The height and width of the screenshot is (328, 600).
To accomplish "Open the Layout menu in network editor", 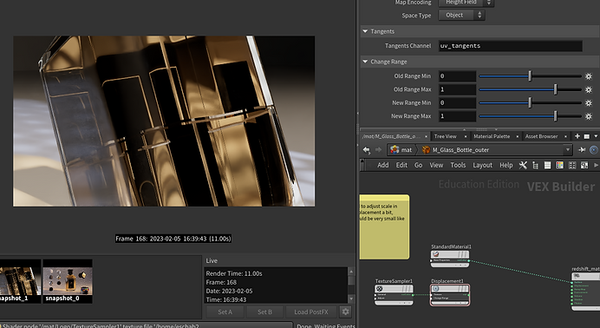I will (483, 165).
